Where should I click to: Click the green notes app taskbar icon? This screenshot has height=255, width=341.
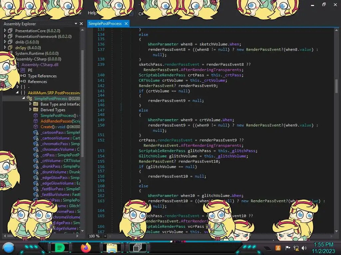(60, 248)
